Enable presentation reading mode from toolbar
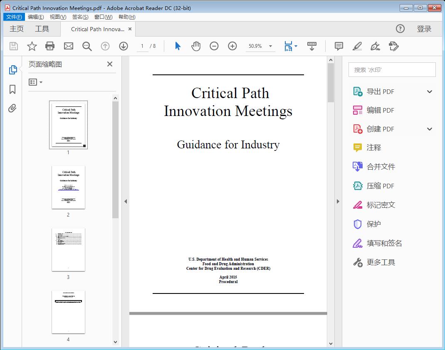Screen dimensions: 445x350 (312, 46)
